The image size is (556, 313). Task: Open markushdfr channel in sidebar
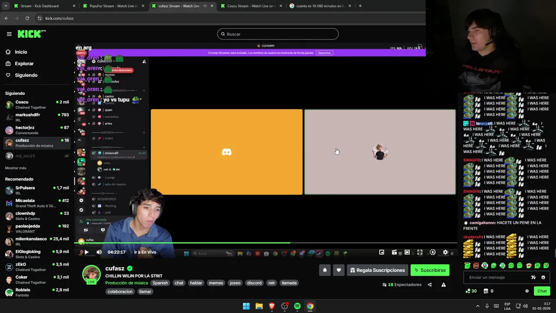point(37,117)
